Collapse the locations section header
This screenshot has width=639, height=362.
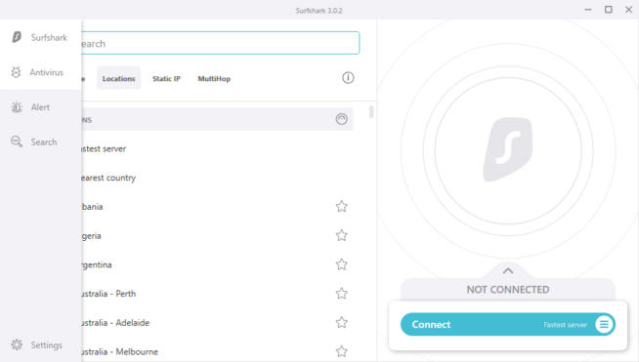pos(342,119)
